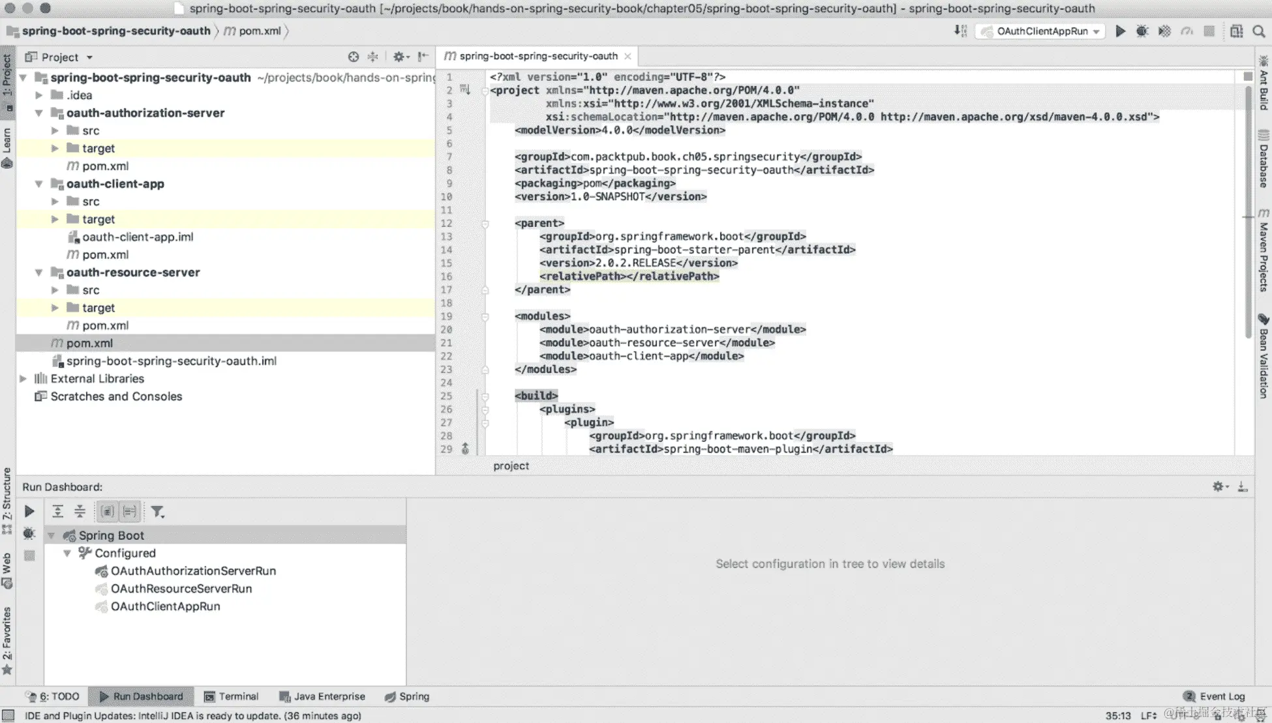Click the editor vertical scrollbar
Viewport: 1272px width, 723px height.
coord(1248,196)
